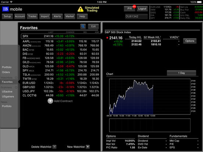The width and height of the screenshot is (203, 152).
Task: Select the CL OCT16 row
Action: [x=61, y=95]
